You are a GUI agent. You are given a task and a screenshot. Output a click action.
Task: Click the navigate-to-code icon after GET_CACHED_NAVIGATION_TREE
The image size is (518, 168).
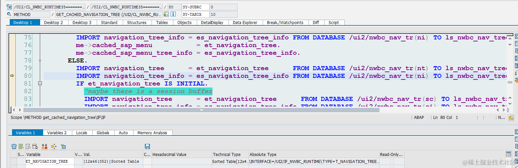point(166,14)
